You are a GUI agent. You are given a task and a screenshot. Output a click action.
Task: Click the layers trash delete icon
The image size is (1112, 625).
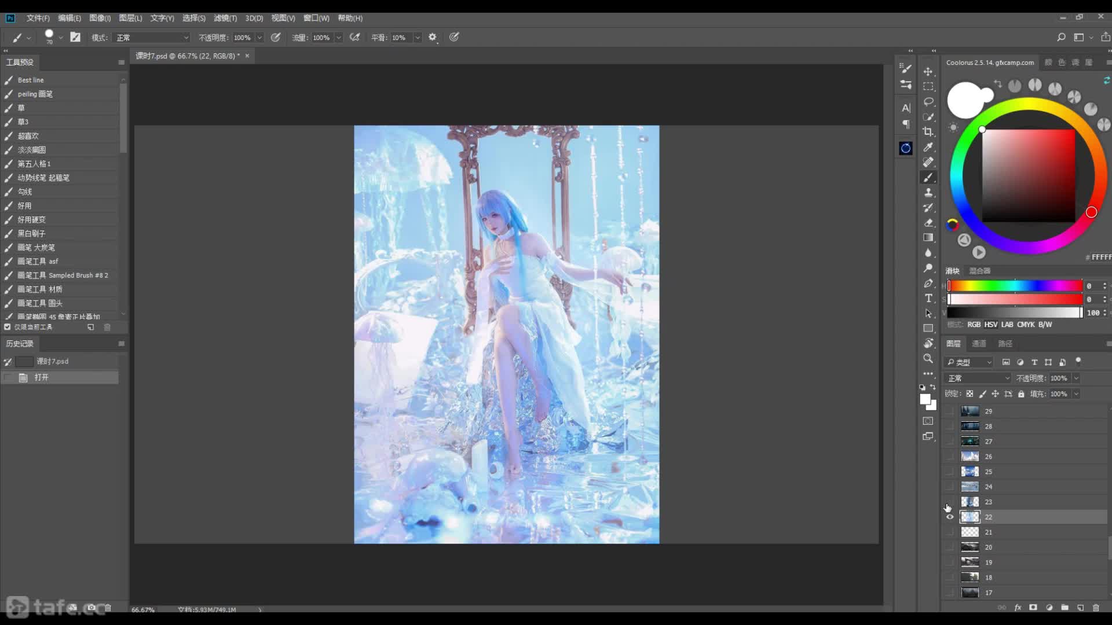1096,608
